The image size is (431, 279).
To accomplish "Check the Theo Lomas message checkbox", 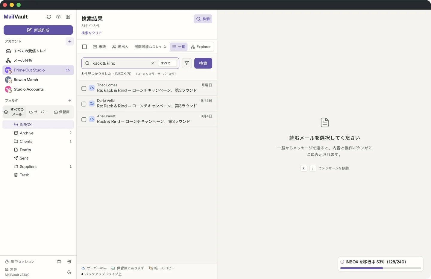I will (x=84, y=88).
